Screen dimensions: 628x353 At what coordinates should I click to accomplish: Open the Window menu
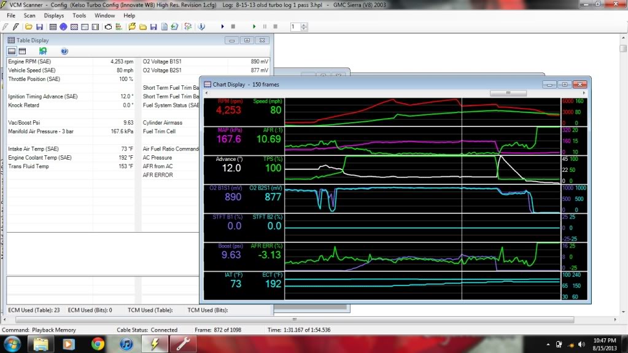pos(104,15)
